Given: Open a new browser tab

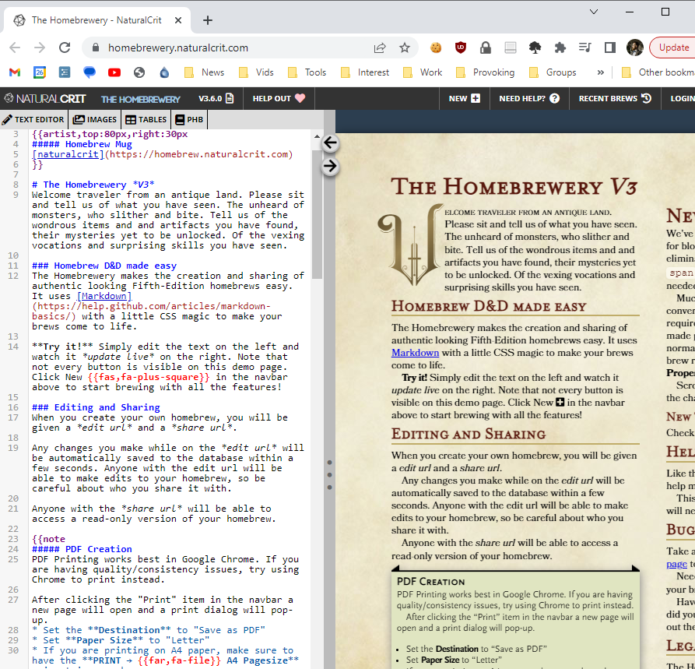Looking at the screenshot, I should [208, 20].
